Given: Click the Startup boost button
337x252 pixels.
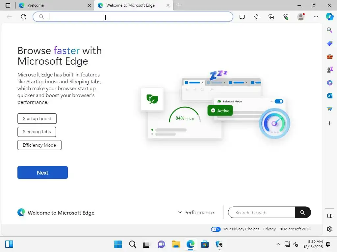Looking at the screenshot, I should tap(37, 118).
